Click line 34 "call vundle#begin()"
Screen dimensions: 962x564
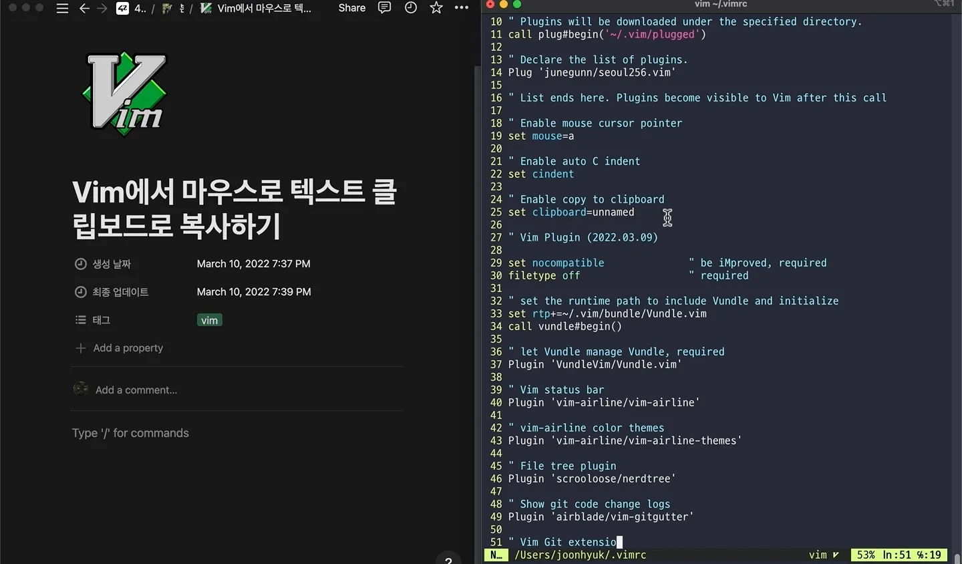pyautogui.click(x=565, y=327)
